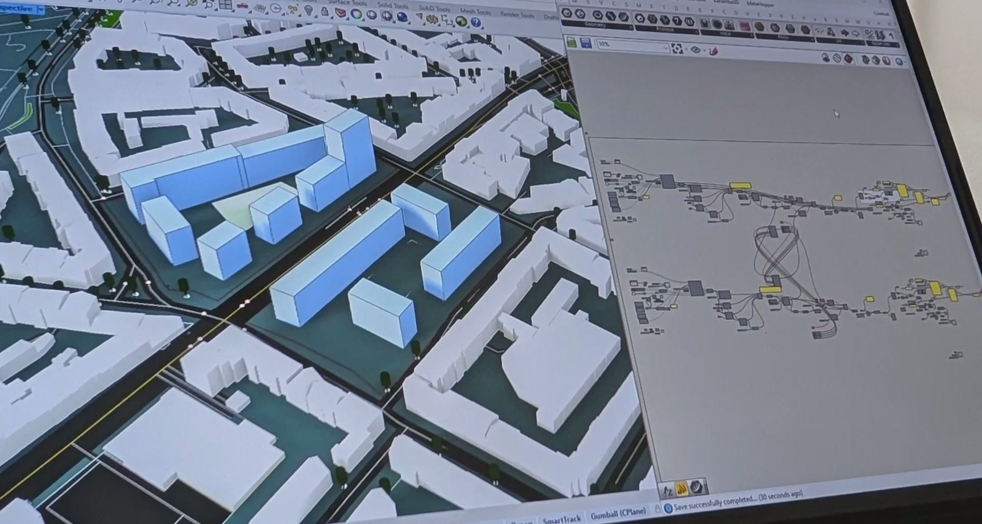This screenshot has width=982, height=524.
Task: Open the Perspective viewport title dropdown arrow
Action: [40, 10]
